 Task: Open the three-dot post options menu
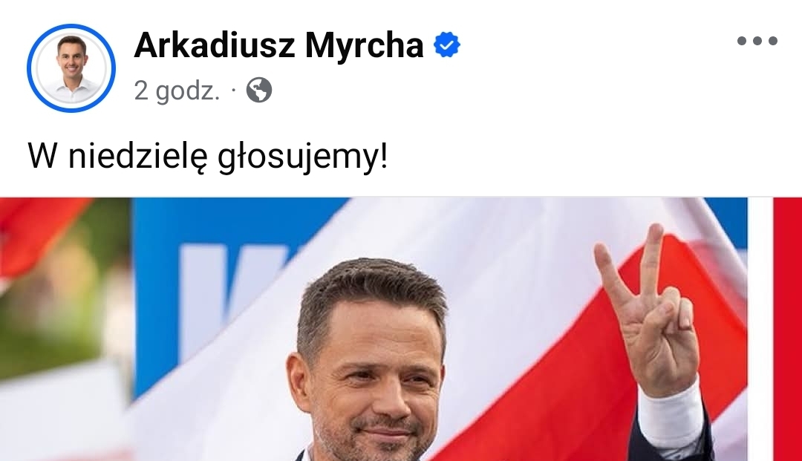point(757,41)
